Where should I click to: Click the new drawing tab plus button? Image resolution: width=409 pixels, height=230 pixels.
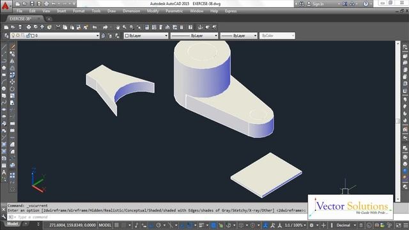tap(49, 19)
